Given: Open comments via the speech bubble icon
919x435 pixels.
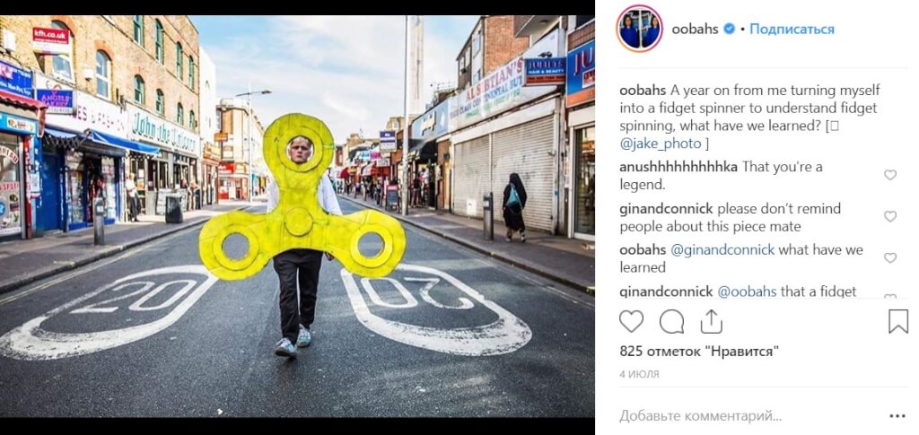Looking at the screenshot, I should tap(671, 321).
